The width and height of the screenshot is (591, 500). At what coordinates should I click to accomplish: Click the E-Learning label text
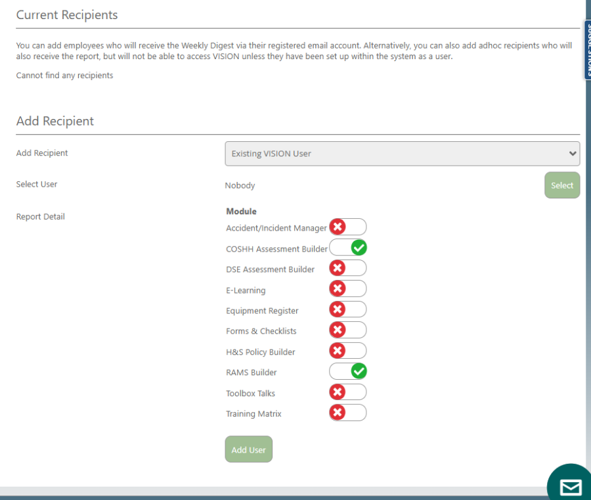[246, 290]
